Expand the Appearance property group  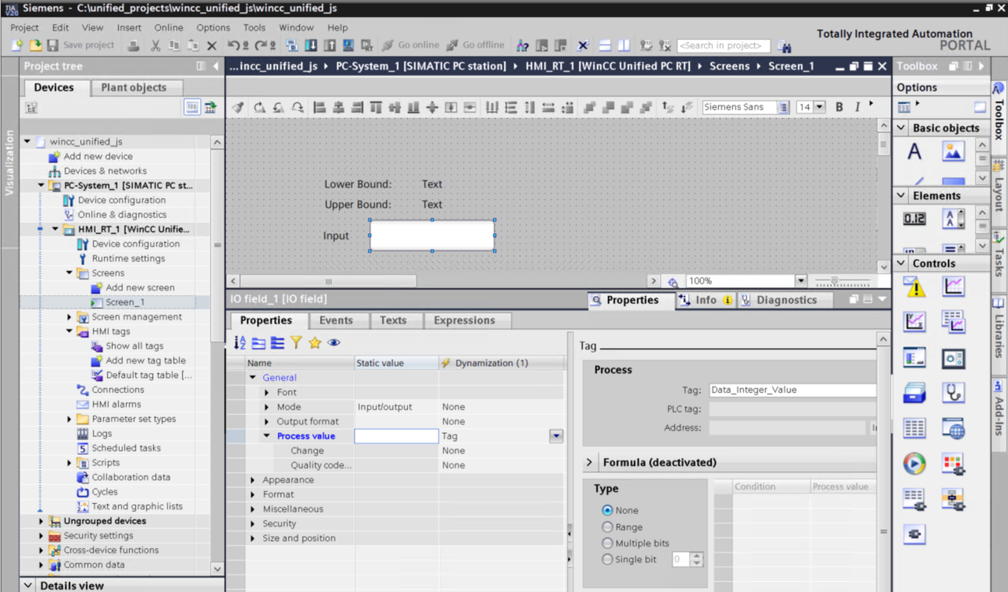253,480
